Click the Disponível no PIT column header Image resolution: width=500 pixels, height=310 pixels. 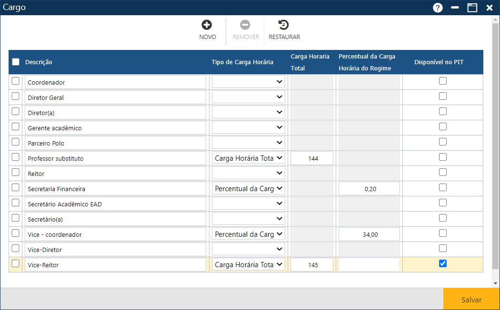[439, 62]
